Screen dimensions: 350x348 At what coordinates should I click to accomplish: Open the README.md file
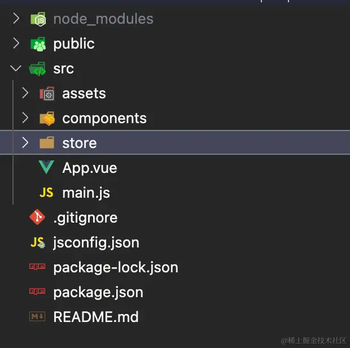point(95,317)
